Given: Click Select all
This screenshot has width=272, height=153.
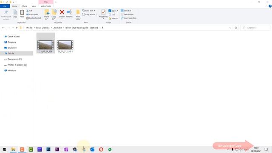Looking at the screenshot, I should (126, 11).
